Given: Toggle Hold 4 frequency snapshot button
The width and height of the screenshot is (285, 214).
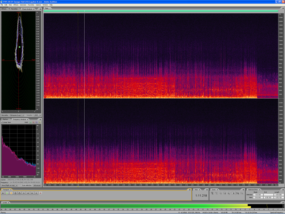Looking at the screenshot, I should tap(39, 122).
